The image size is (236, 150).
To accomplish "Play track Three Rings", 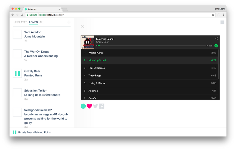I will [150, 75].
